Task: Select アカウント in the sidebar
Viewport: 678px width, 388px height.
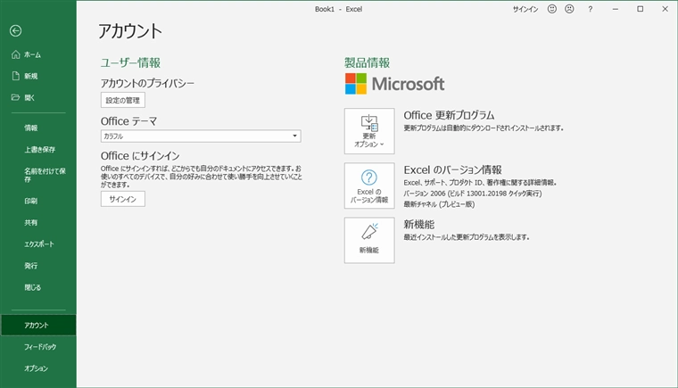Action: [38, 326]
